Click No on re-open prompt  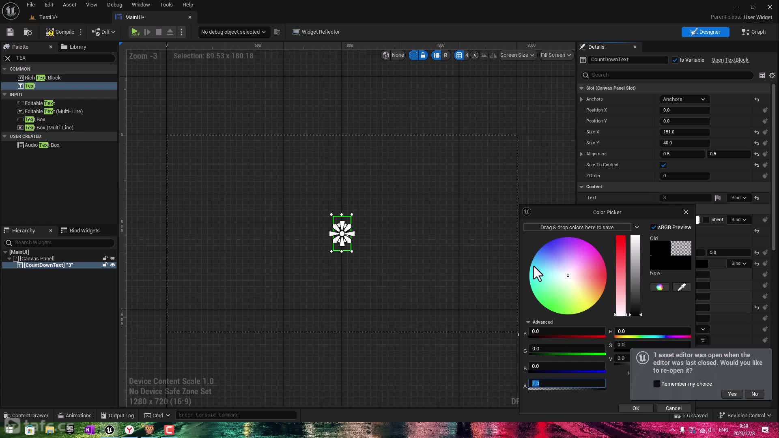tap(754, 394)
